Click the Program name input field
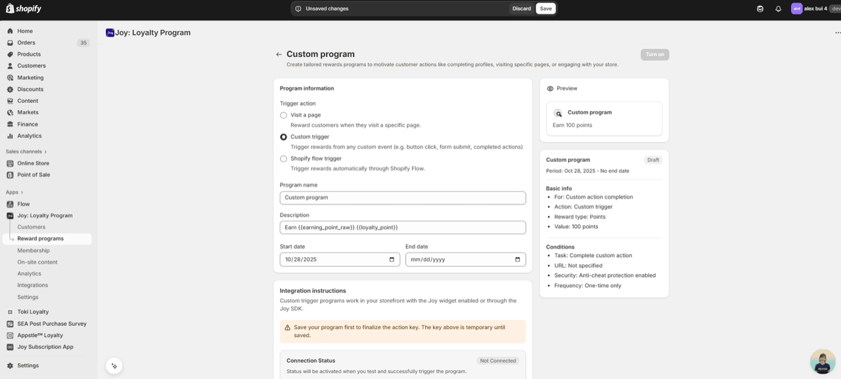Screen dimensions: 841x379 [403, 197]
